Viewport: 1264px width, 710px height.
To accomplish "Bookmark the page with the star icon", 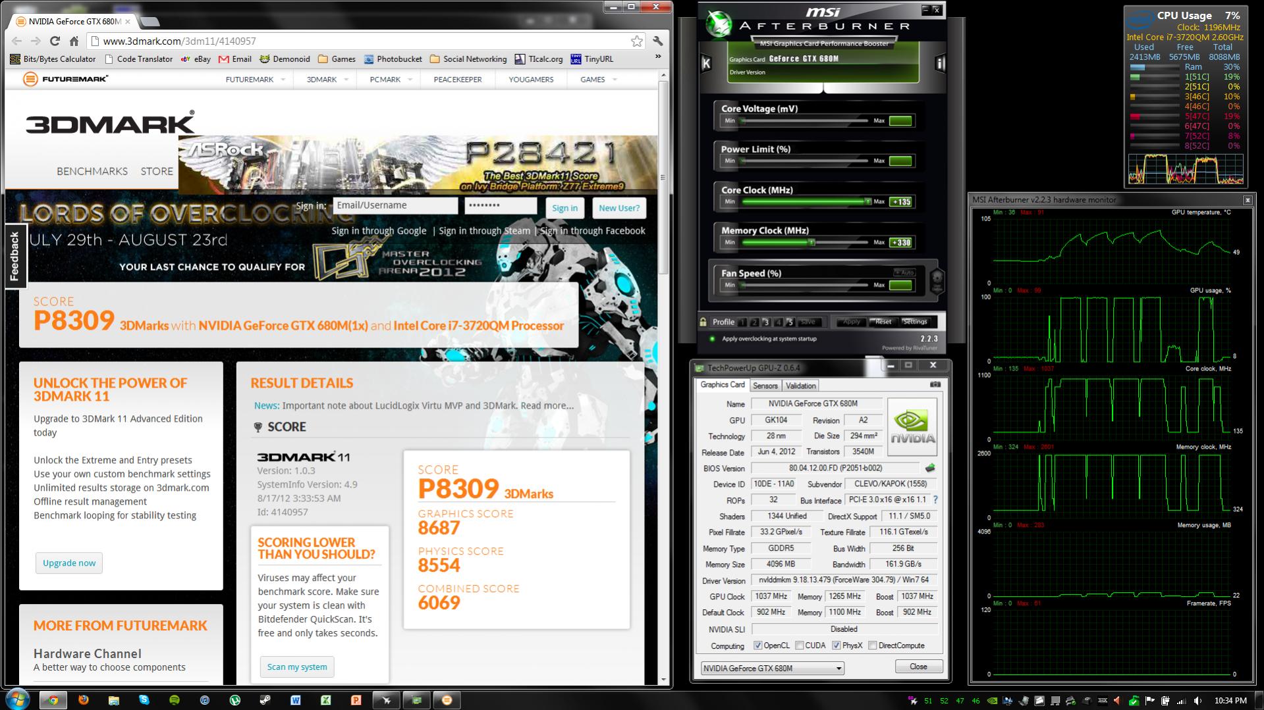I will pos(636,41).
